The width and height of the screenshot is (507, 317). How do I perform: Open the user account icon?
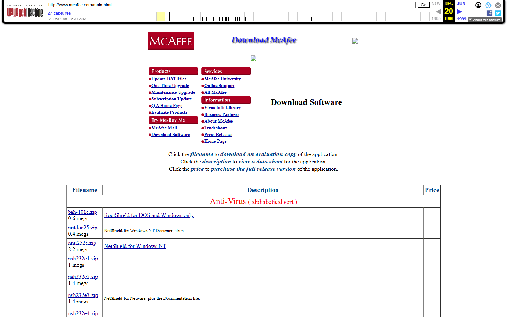tap(478, 5)
